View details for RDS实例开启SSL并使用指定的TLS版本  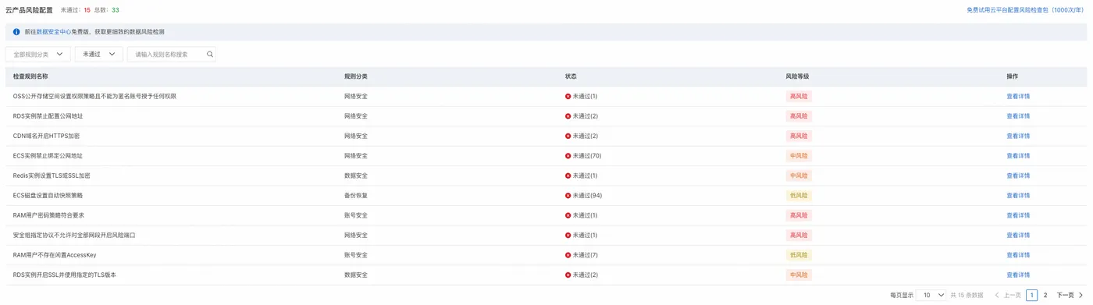tap(1018, 275)
